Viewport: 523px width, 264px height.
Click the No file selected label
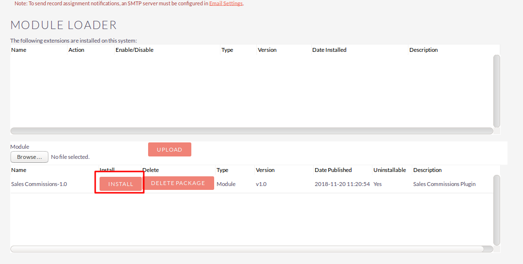[x=70, y=157]
